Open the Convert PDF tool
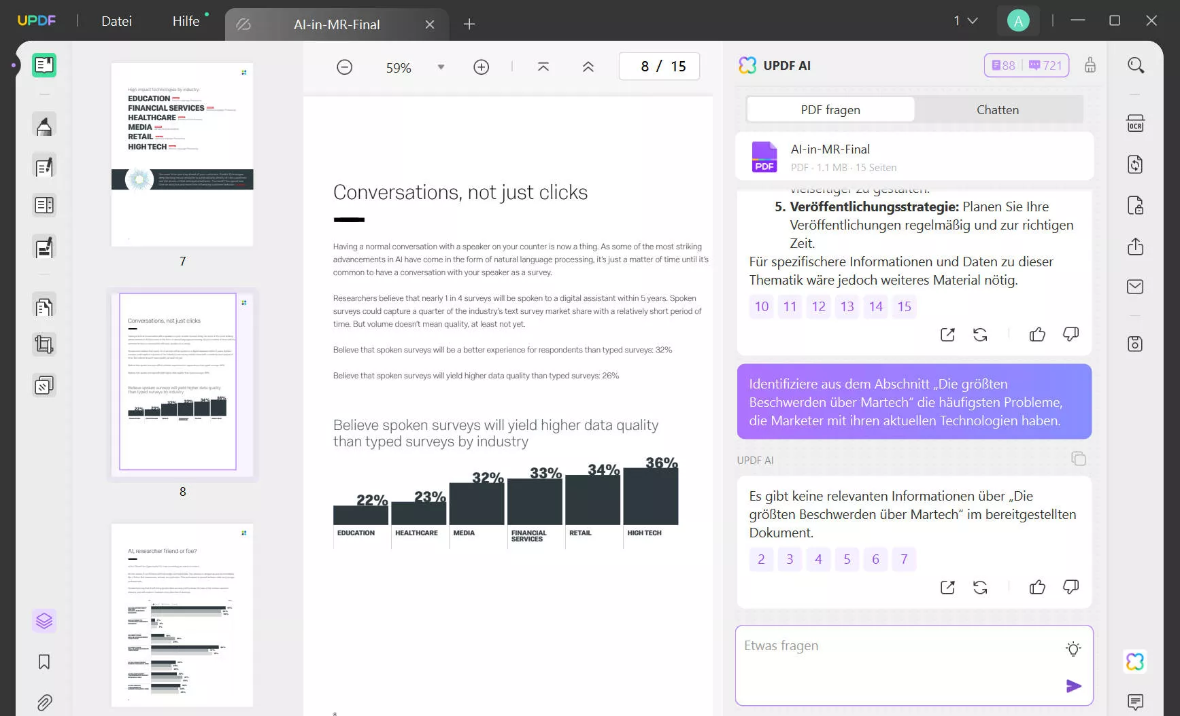The height and width of the screenshot is (716, 1180). click(x=1136, y=164)
